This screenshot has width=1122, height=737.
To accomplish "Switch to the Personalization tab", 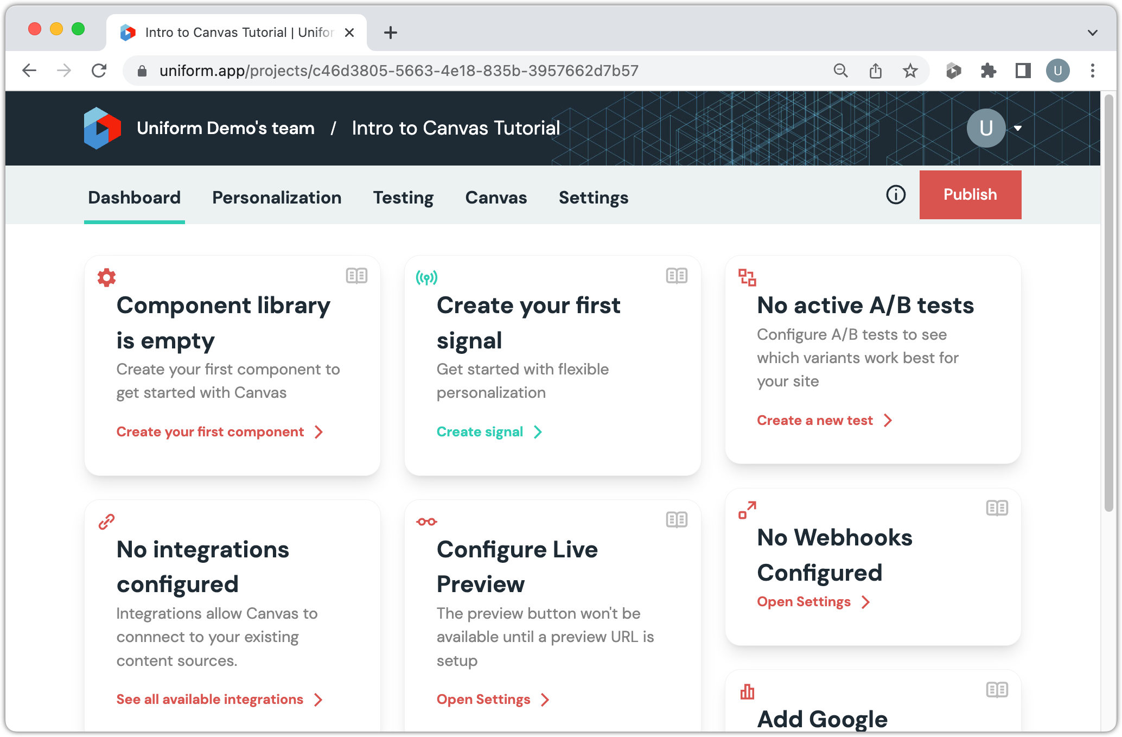I will (x=277, y=198).
